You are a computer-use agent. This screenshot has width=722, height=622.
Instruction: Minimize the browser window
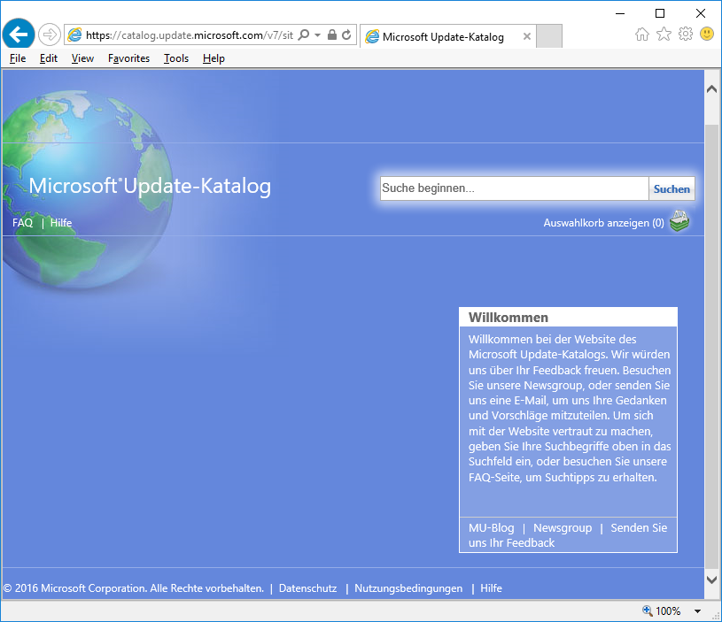(620, 13)
